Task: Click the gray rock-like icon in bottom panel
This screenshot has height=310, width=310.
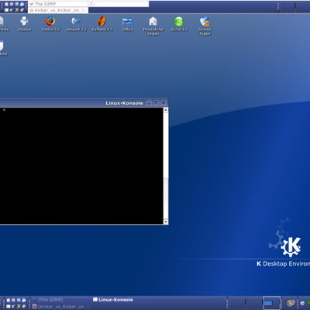Action: point(291,303)
